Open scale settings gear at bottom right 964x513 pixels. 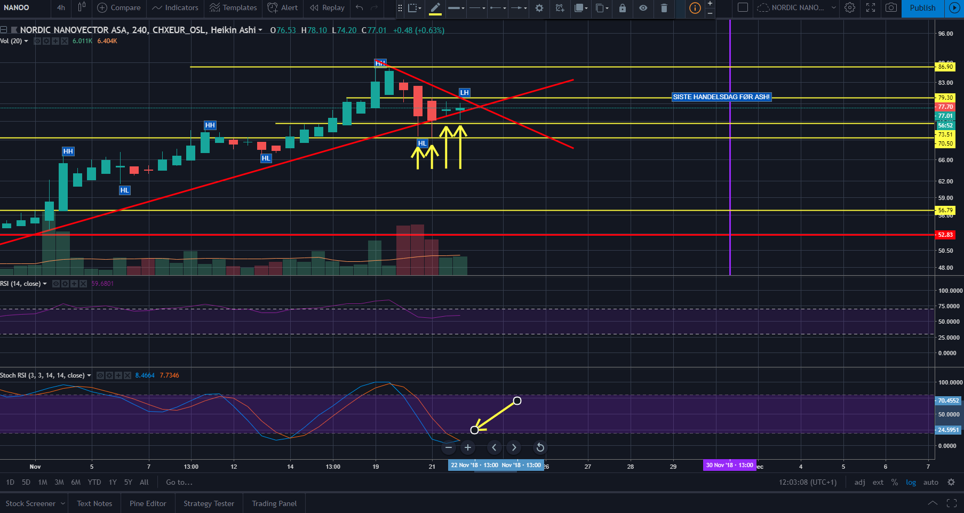pos(951,482)
